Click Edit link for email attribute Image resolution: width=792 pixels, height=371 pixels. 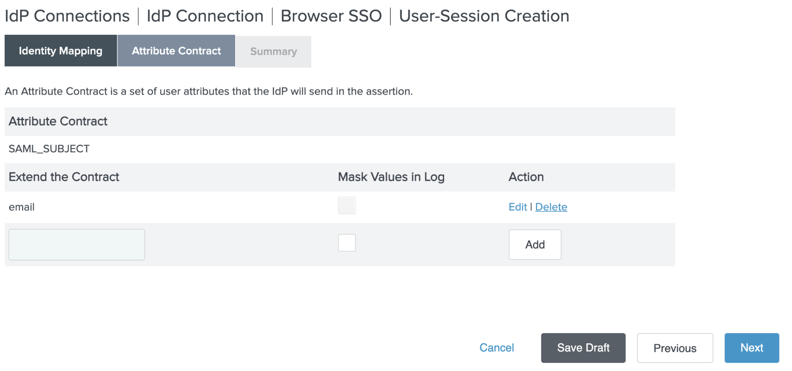pyautogui.click(x=517, y=207)
